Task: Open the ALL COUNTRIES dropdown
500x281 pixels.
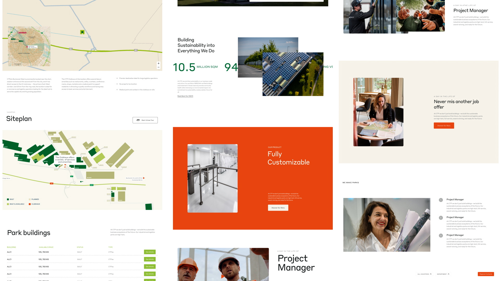Action: [x=424, y=274]
